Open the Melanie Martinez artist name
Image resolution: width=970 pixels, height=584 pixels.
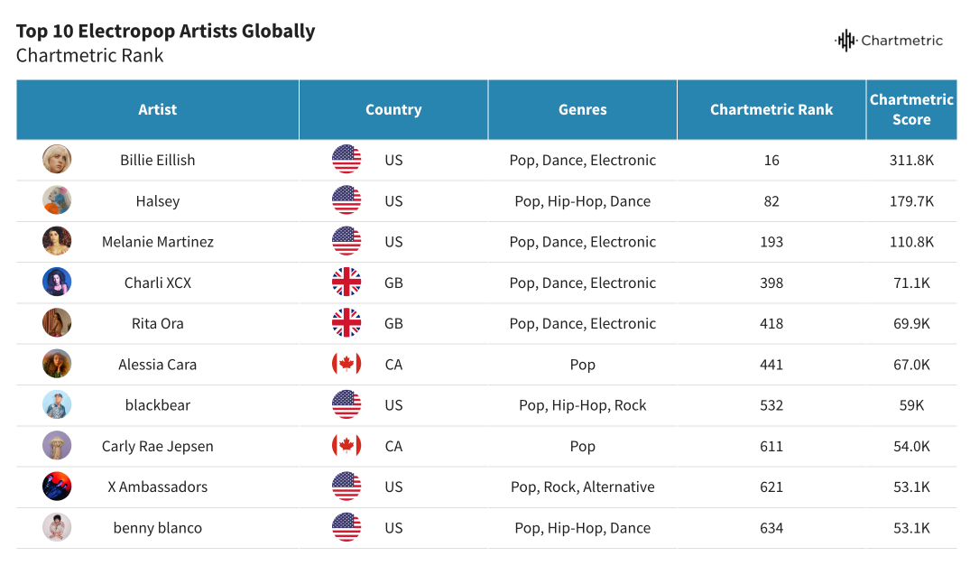(158, 242)
